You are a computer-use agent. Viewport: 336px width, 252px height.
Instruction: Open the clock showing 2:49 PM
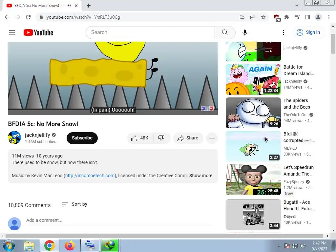(x=320, y=246)
